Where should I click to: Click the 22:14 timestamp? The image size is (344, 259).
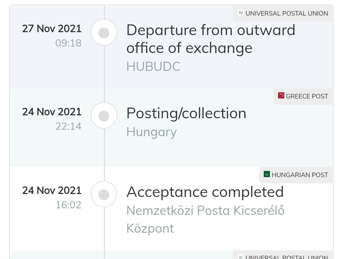pos(69,126)
